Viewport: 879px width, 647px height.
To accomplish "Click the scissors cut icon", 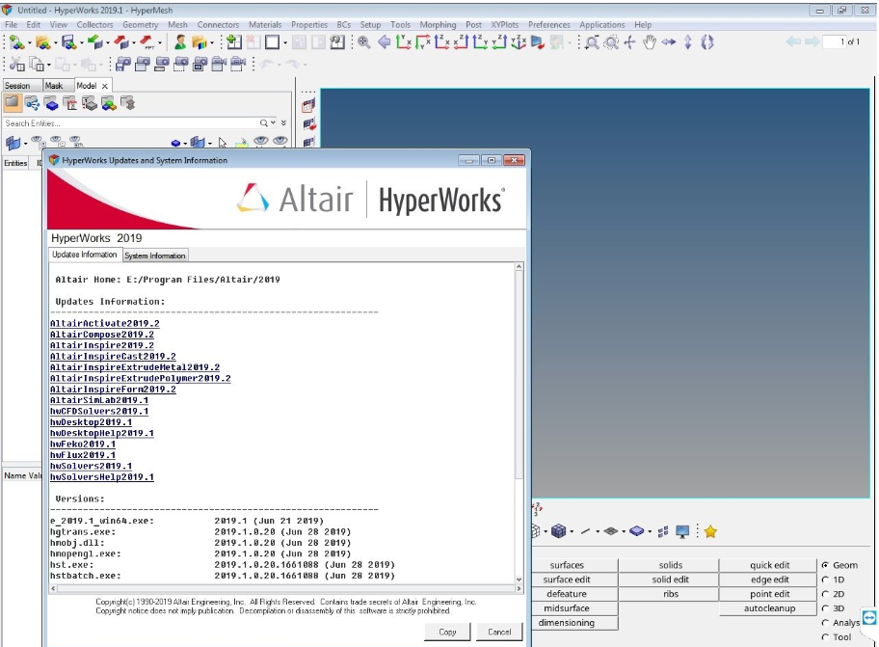I will [x=15, y=64].
